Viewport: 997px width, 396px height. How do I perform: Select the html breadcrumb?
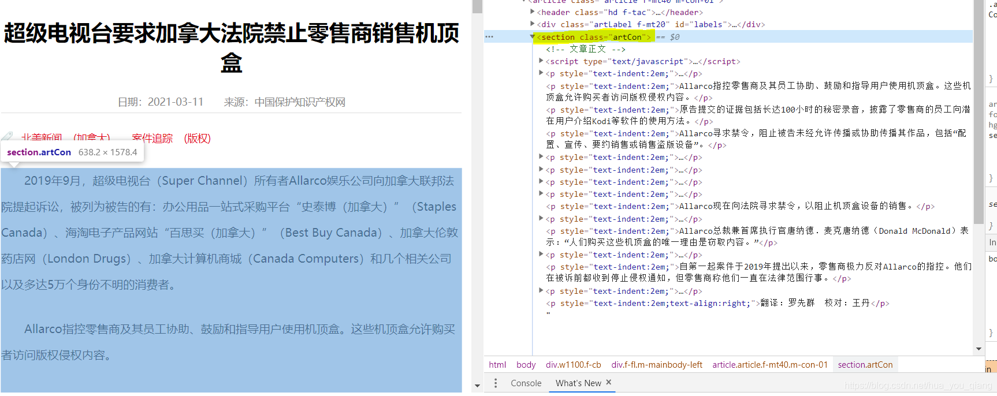click(x=497, y=365)
